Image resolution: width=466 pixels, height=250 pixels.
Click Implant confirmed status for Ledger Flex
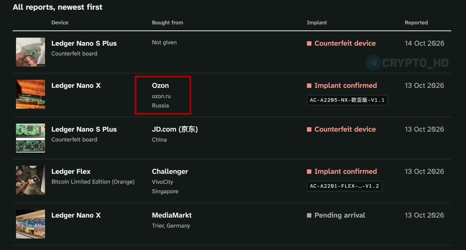[346, 172]
